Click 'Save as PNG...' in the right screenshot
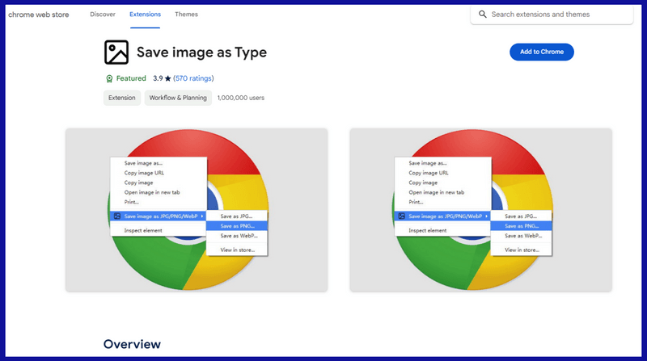Image resolution: width=647 pixels, height=361 pixels. [521, 226]
